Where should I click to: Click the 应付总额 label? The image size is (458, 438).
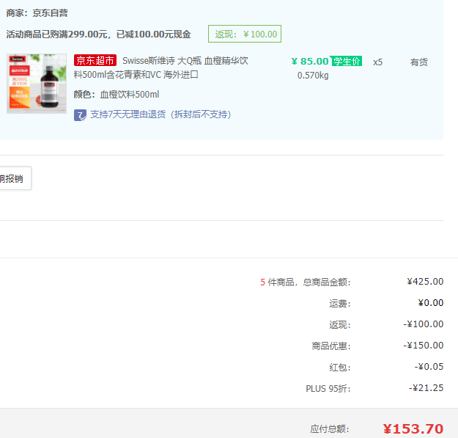pos(330,429)
